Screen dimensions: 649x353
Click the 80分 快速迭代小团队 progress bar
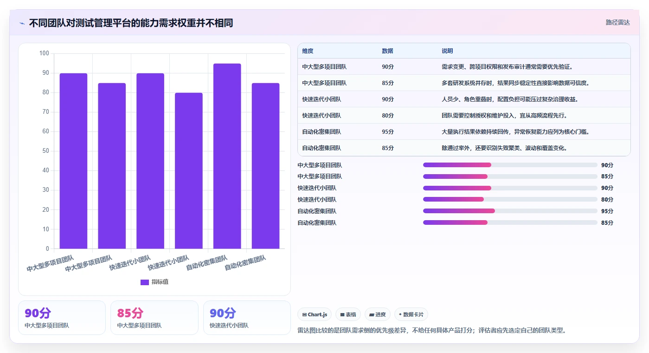510,199
